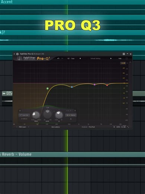The width and height of the screenshot is (145, 194).
Task: Adjust the FREQ knob
Action: coord(36,115)
